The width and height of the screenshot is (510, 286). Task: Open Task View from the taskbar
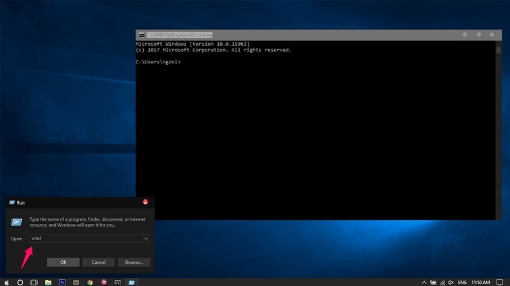(x=34, y=281)
